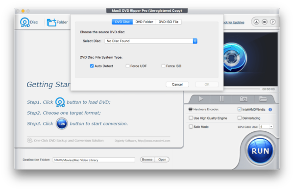Image resolution: width=294 pixels, height=190 pixels.
Task: Click the Destination Folder path field
Action: (x=94, y=160)
